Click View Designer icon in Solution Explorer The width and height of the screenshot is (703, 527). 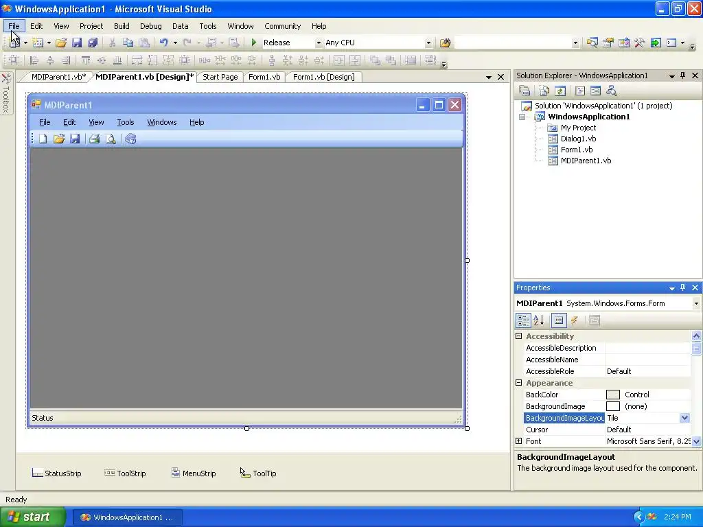point(595,91)
